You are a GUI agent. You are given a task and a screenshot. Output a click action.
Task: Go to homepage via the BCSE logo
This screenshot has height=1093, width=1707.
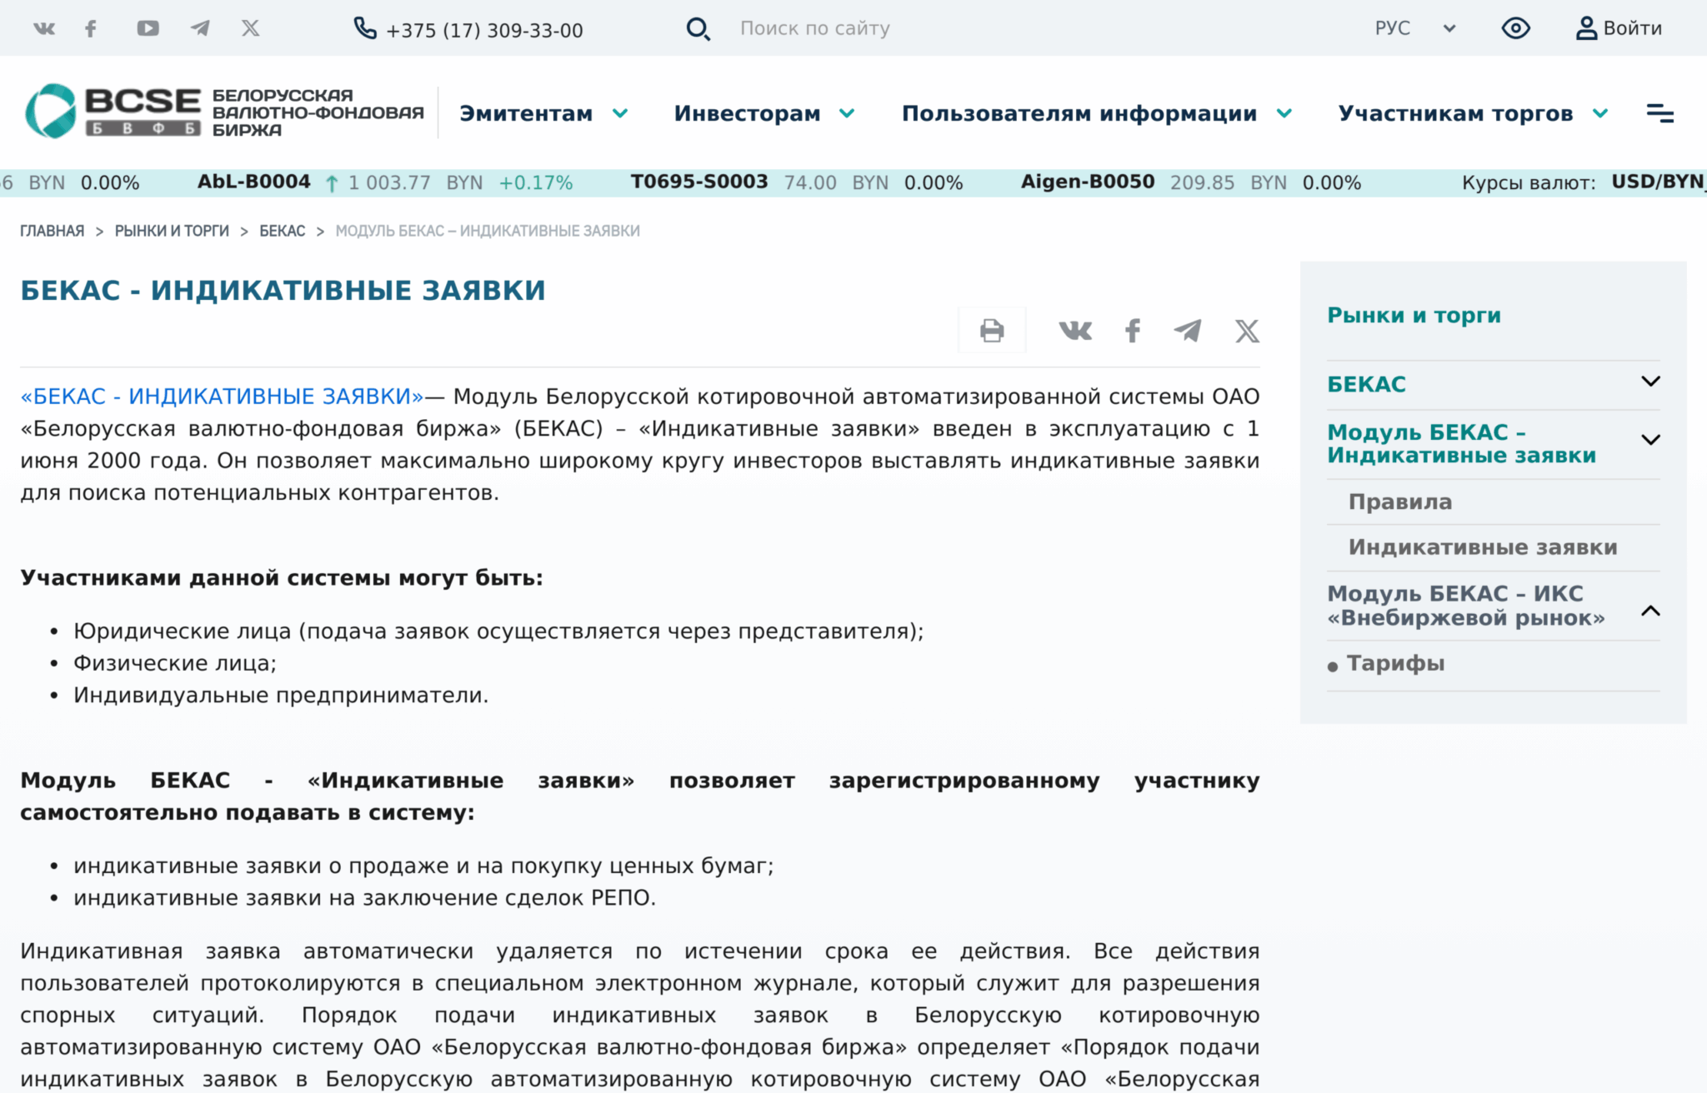tap(224, 112)
